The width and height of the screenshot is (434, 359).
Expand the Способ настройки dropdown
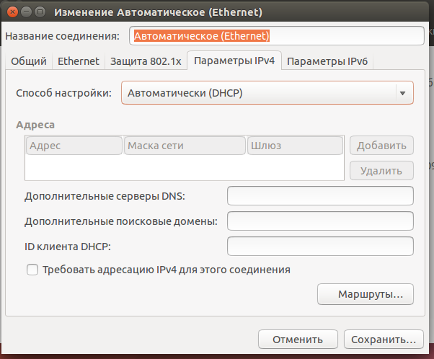tap(267, 93)
